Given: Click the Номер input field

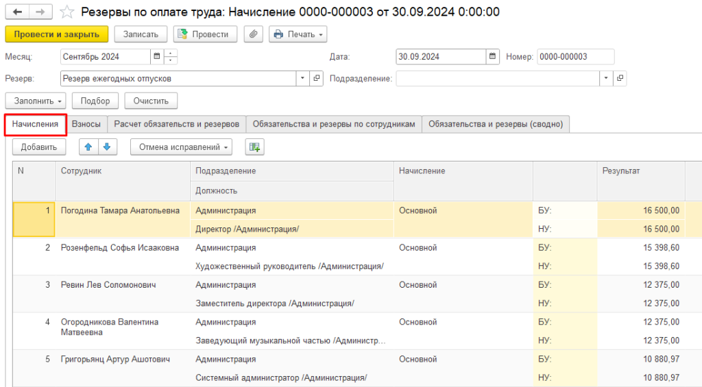Looking at the screenshot, I should click(x=575, y=57).
